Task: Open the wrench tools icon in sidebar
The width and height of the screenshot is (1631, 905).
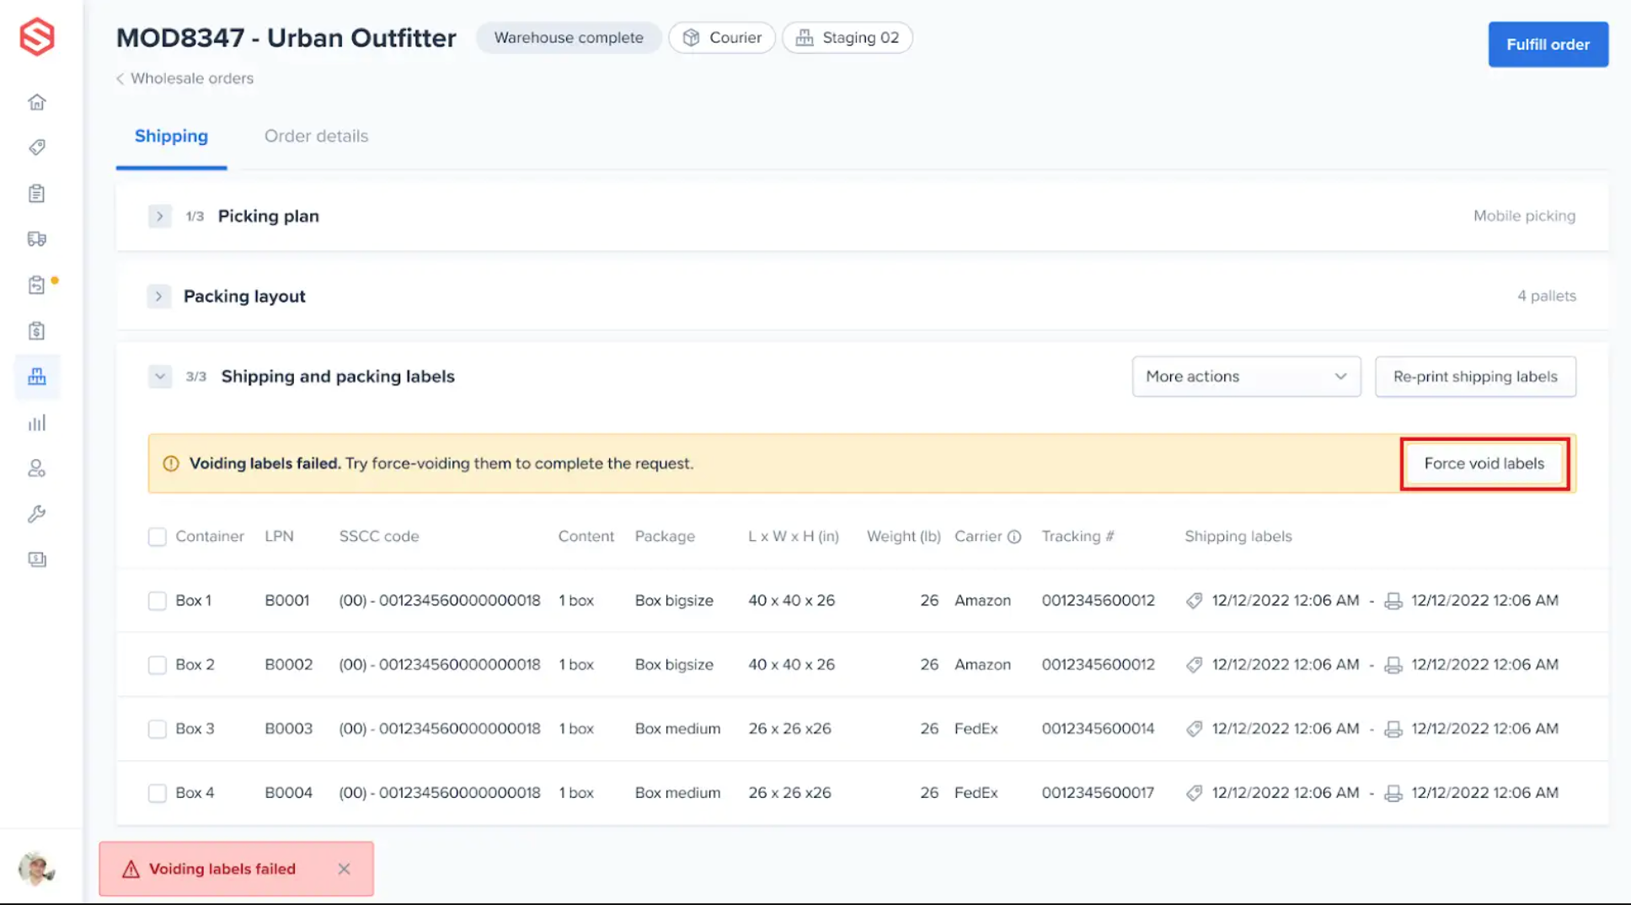Action: (36, 514)
